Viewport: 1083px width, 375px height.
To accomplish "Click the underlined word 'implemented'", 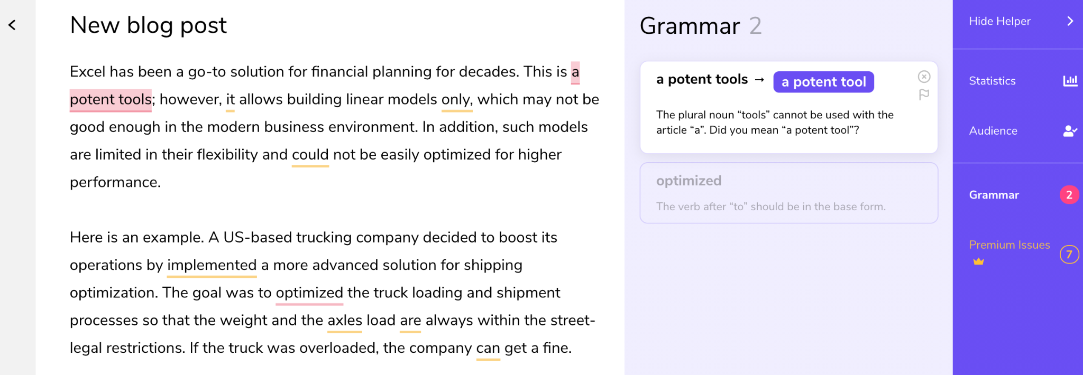I will (212, 265).
